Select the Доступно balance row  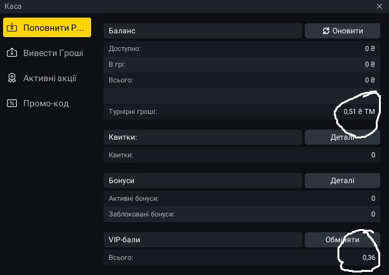[242, 48]
